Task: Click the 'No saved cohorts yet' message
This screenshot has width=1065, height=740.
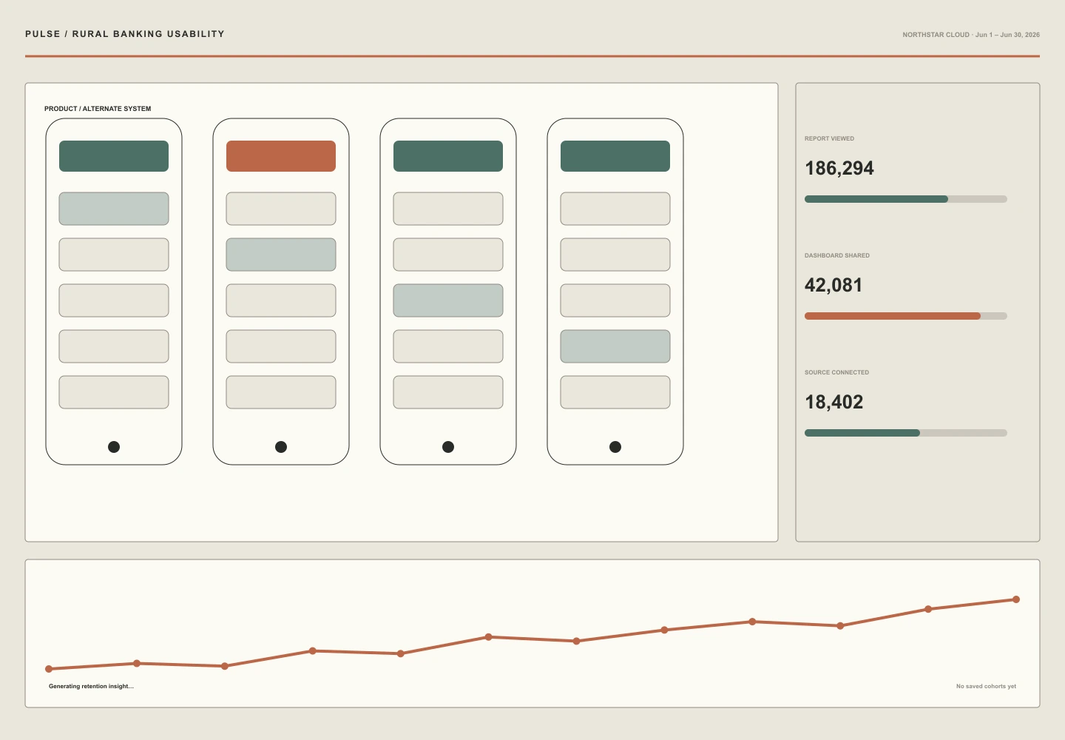Action: (x=986, y=687)
